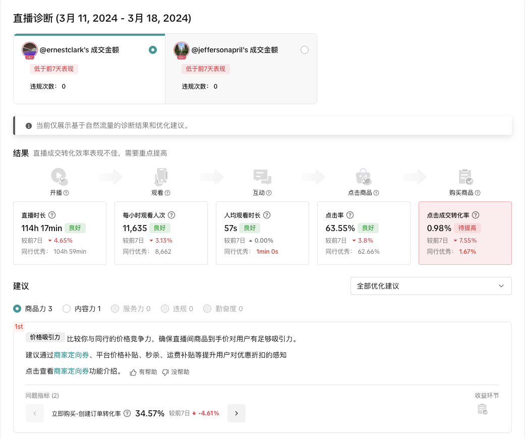Select @jeffersonapril's 成交金额 radio button

[304, 50]
